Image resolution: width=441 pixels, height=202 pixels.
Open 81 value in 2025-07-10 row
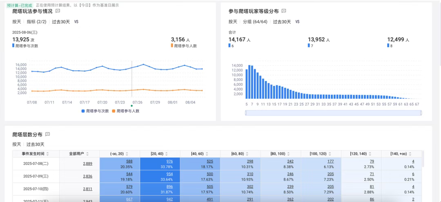click(372, 186)
